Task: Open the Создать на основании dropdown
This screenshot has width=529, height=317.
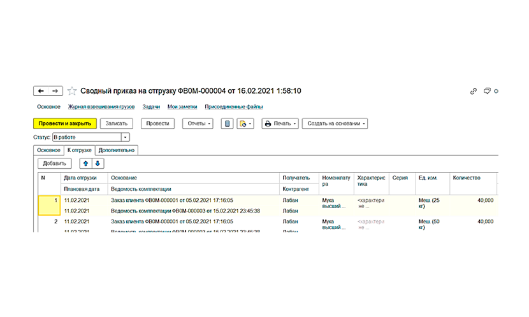Action: click(x=335, y=123)
